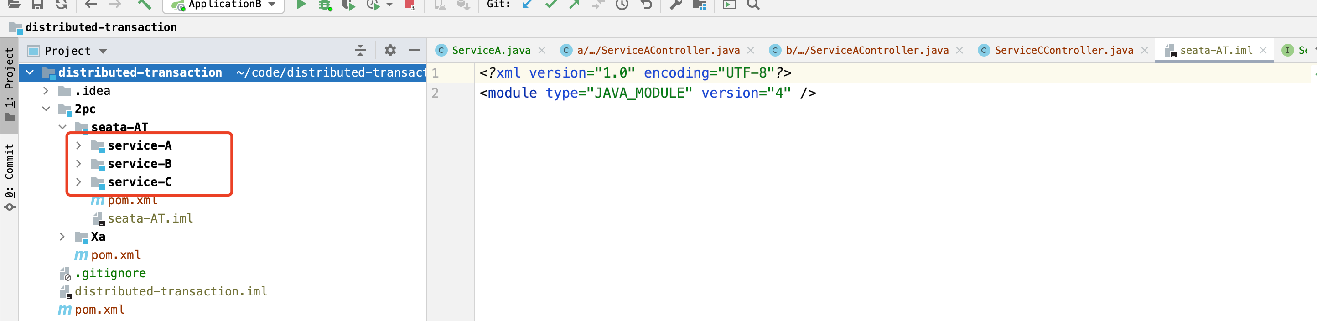Click the Open folder toolbar icon

14,5
